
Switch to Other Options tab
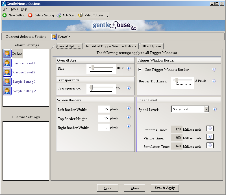pyautogui.click(x=151, y=46)
